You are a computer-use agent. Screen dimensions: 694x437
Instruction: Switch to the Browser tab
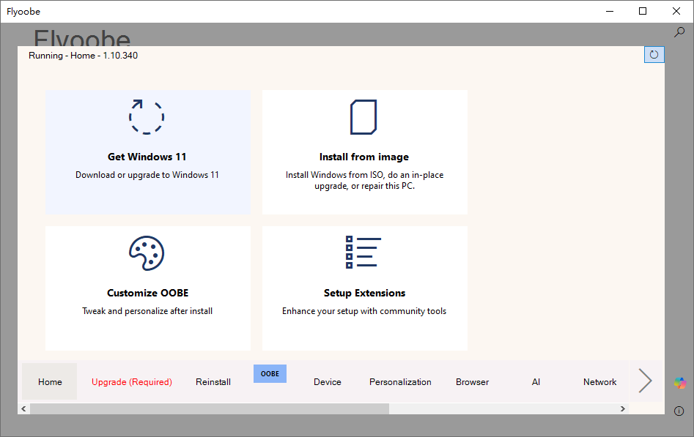click(x=473, y=381)
